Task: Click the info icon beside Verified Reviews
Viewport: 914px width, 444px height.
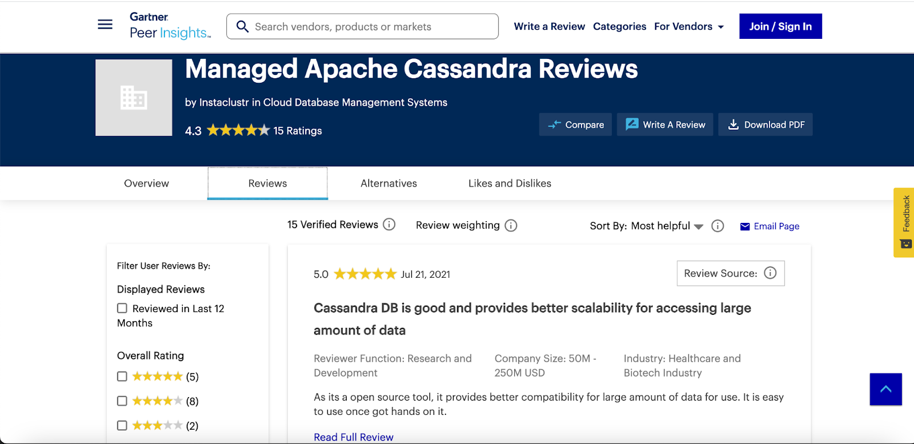Action: click(389, 225)
